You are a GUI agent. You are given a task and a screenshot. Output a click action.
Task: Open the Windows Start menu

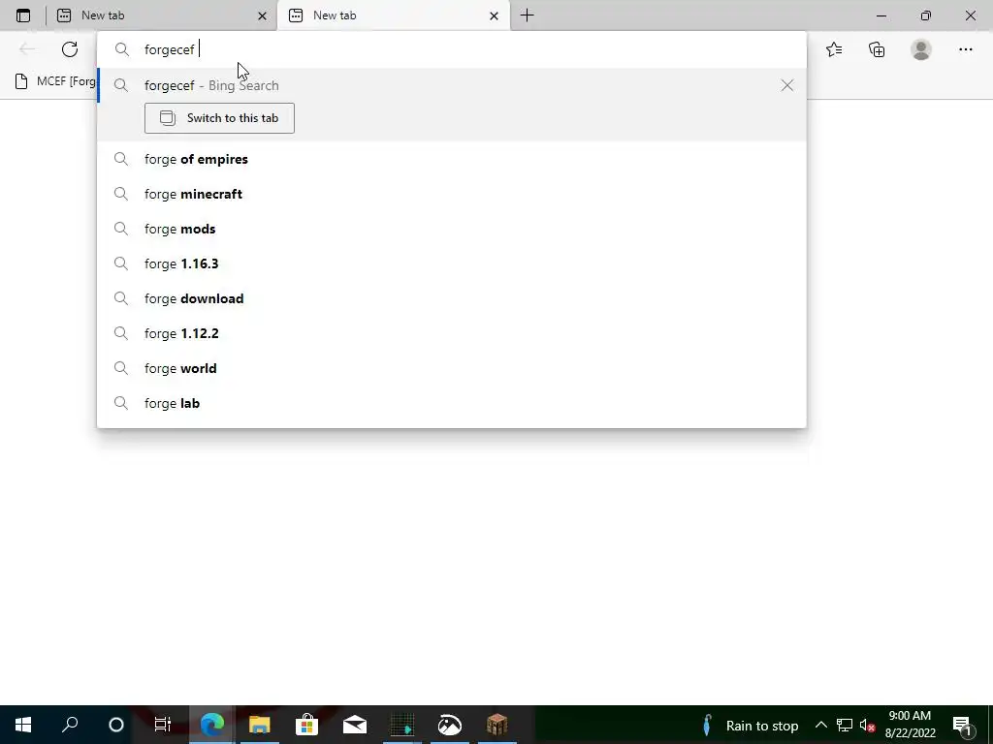click(x=23, y=725)
